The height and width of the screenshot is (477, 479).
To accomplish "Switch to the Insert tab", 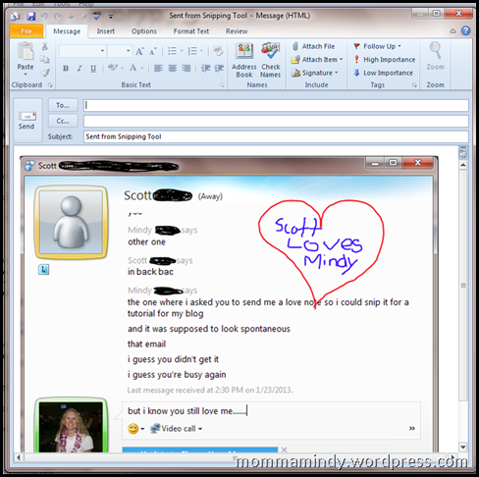I will [106, 31].
